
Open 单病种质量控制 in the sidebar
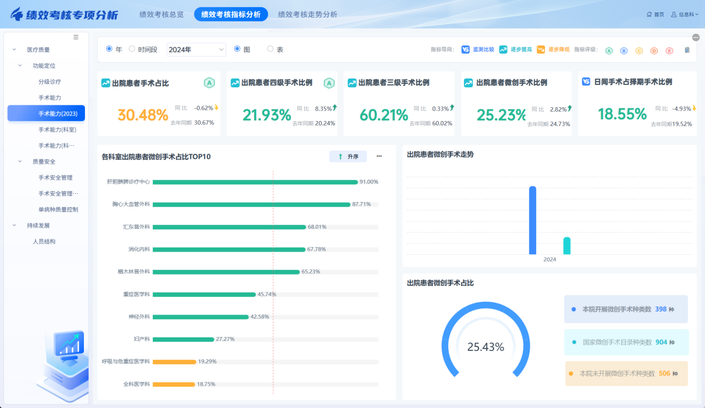(58, 209)
